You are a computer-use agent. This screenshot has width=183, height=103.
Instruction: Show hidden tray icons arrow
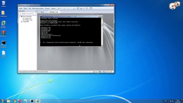(x=168, y=101)
